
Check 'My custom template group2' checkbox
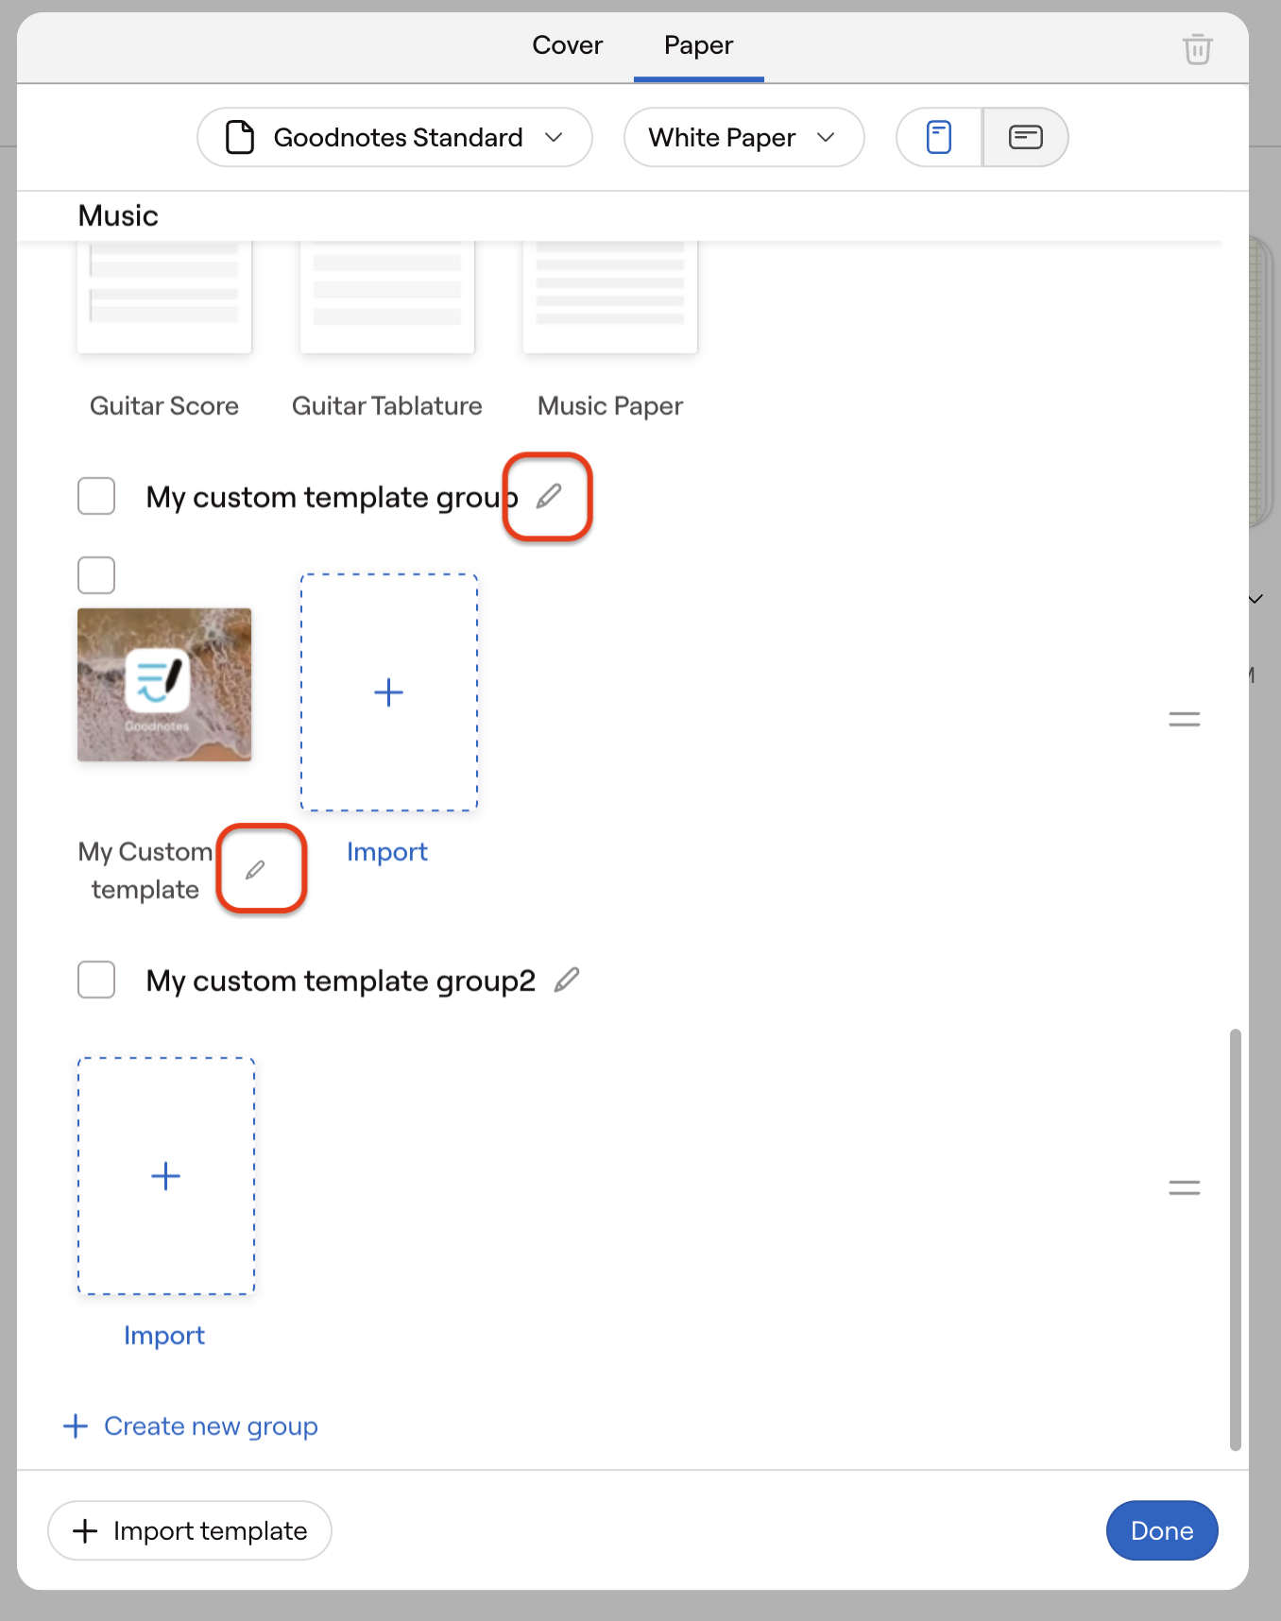click(x=96, y=980)
